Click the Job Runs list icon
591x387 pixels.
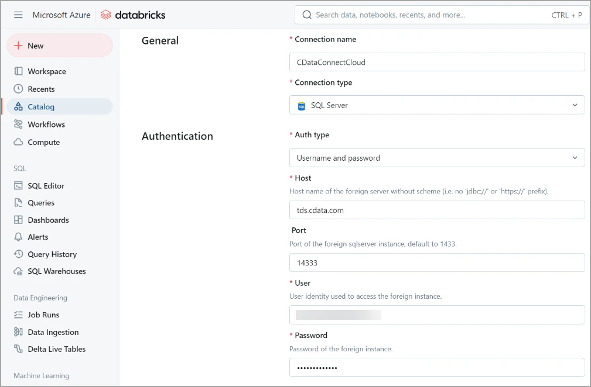click(x=18, y=315)
